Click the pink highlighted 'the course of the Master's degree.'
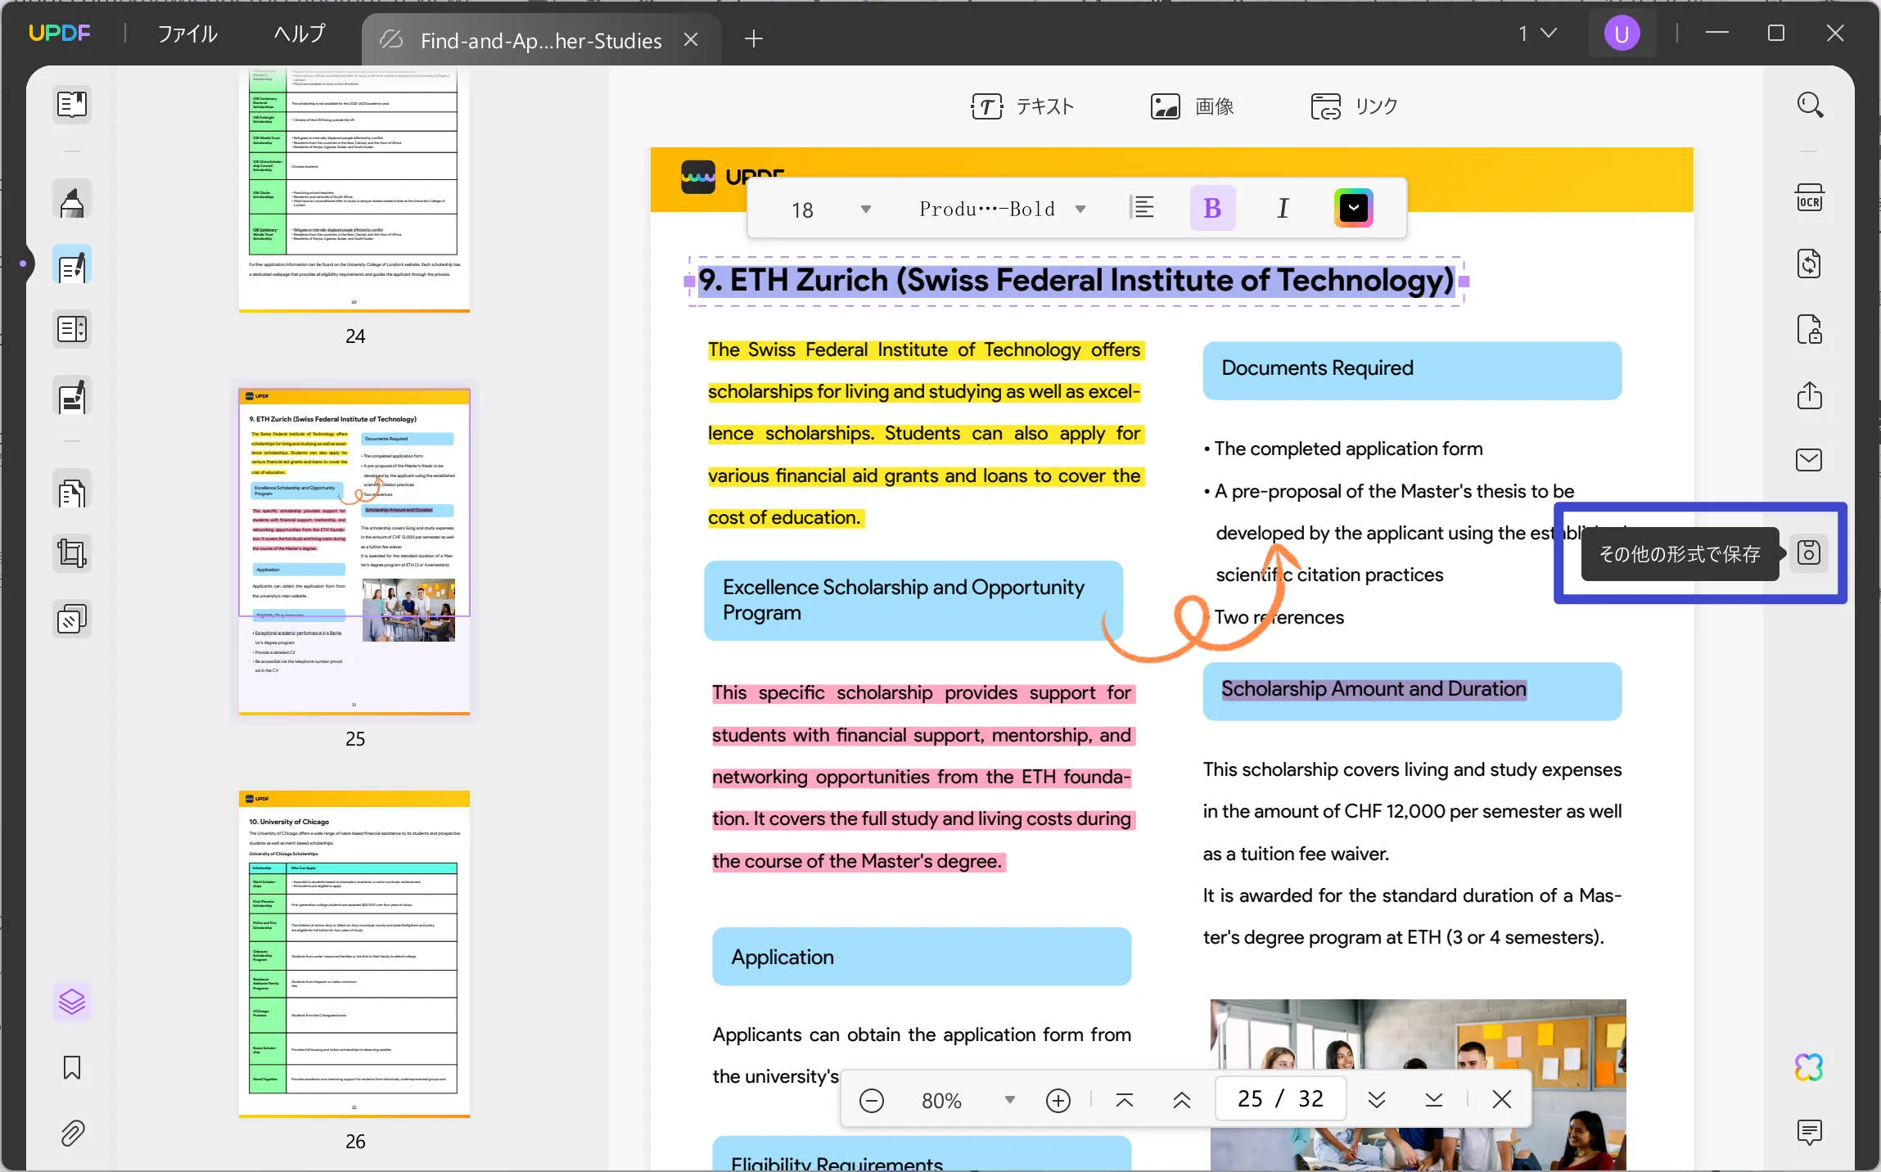 [x=857, y=861]
